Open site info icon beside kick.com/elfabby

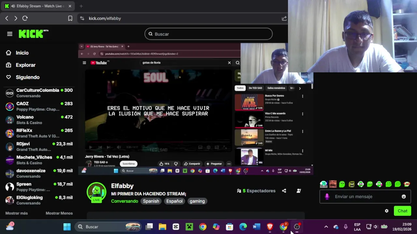tap(82, 19)
